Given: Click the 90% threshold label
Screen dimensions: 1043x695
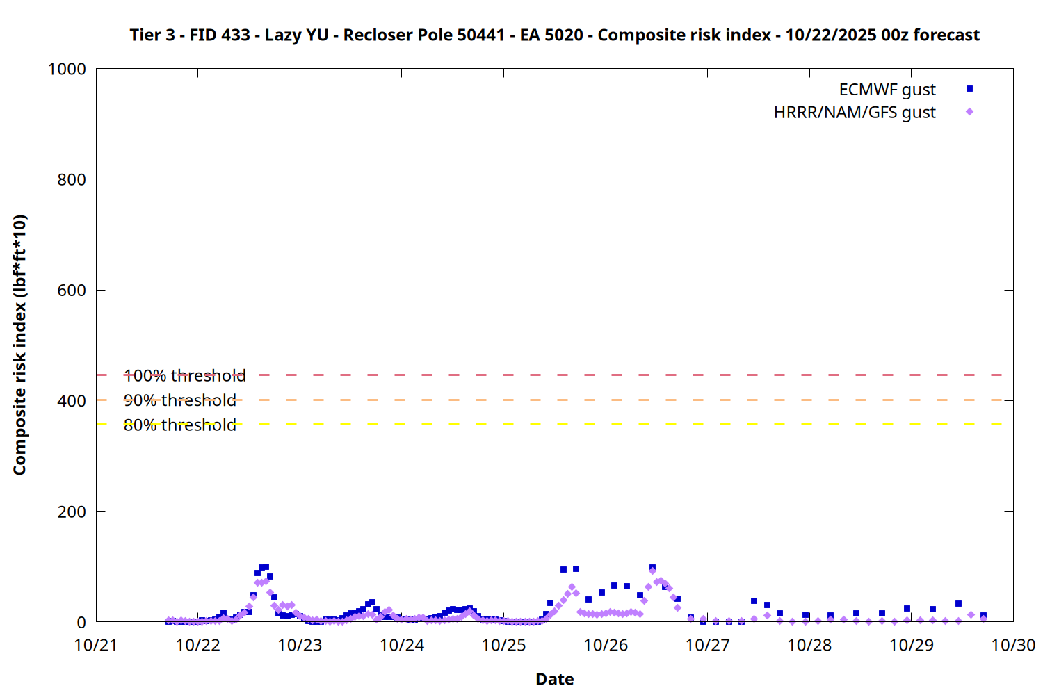Looking at the screenshot, I should [x=179, y=400].
